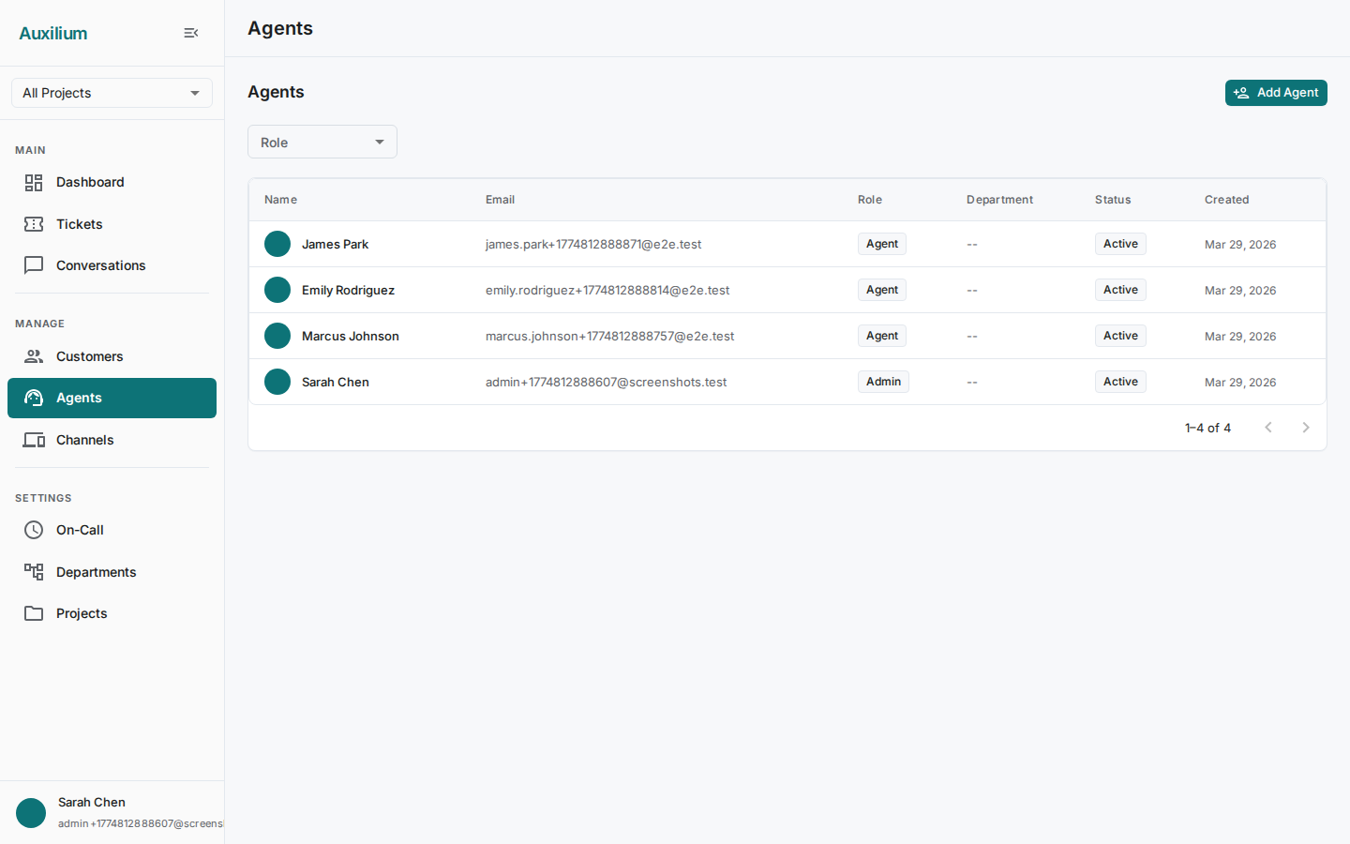Collapse the sidebar using the menu icon
The width and height of the screenshot is (1350, 844).
coord(191,33)
